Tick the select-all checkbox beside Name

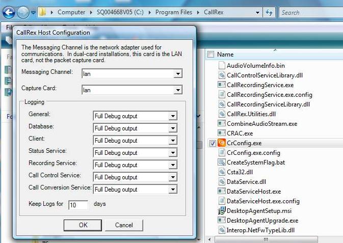coord(210,54)
